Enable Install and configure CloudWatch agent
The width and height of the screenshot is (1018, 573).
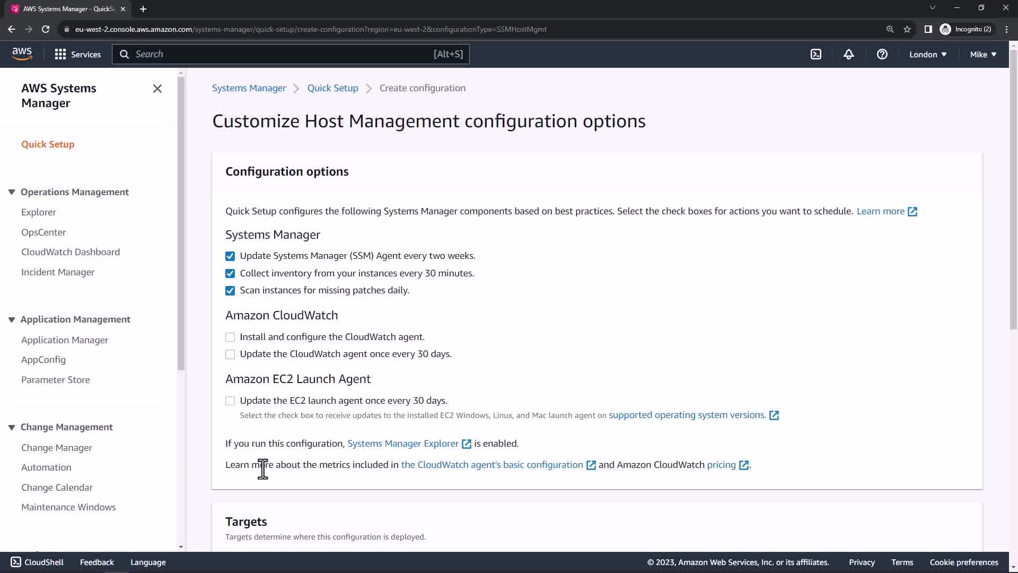(230, 337)
